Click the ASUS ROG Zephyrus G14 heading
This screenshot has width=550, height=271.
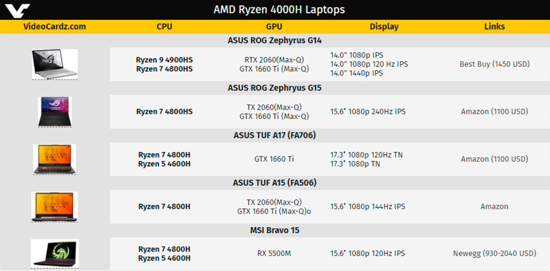tap(274, 41)
